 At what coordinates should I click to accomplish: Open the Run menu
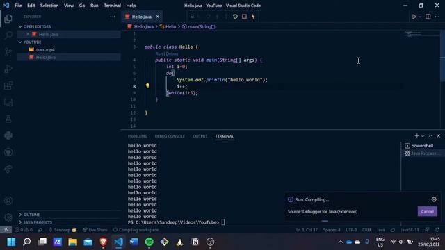coord(95,6)
